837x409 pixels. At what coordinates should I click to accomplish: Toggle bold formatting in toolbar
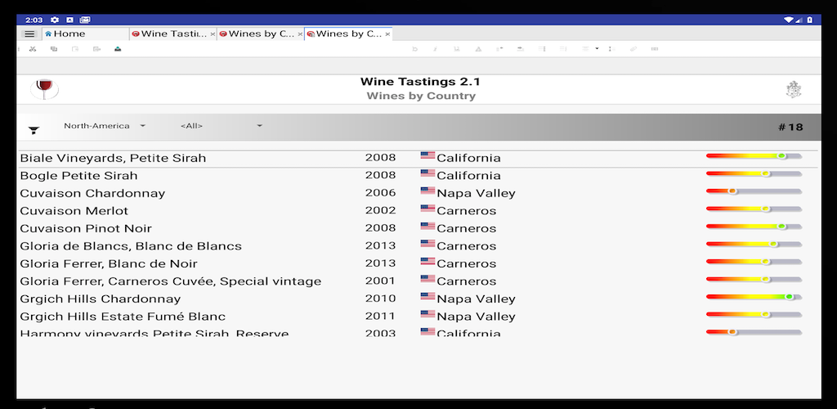[x=414, y=49]
